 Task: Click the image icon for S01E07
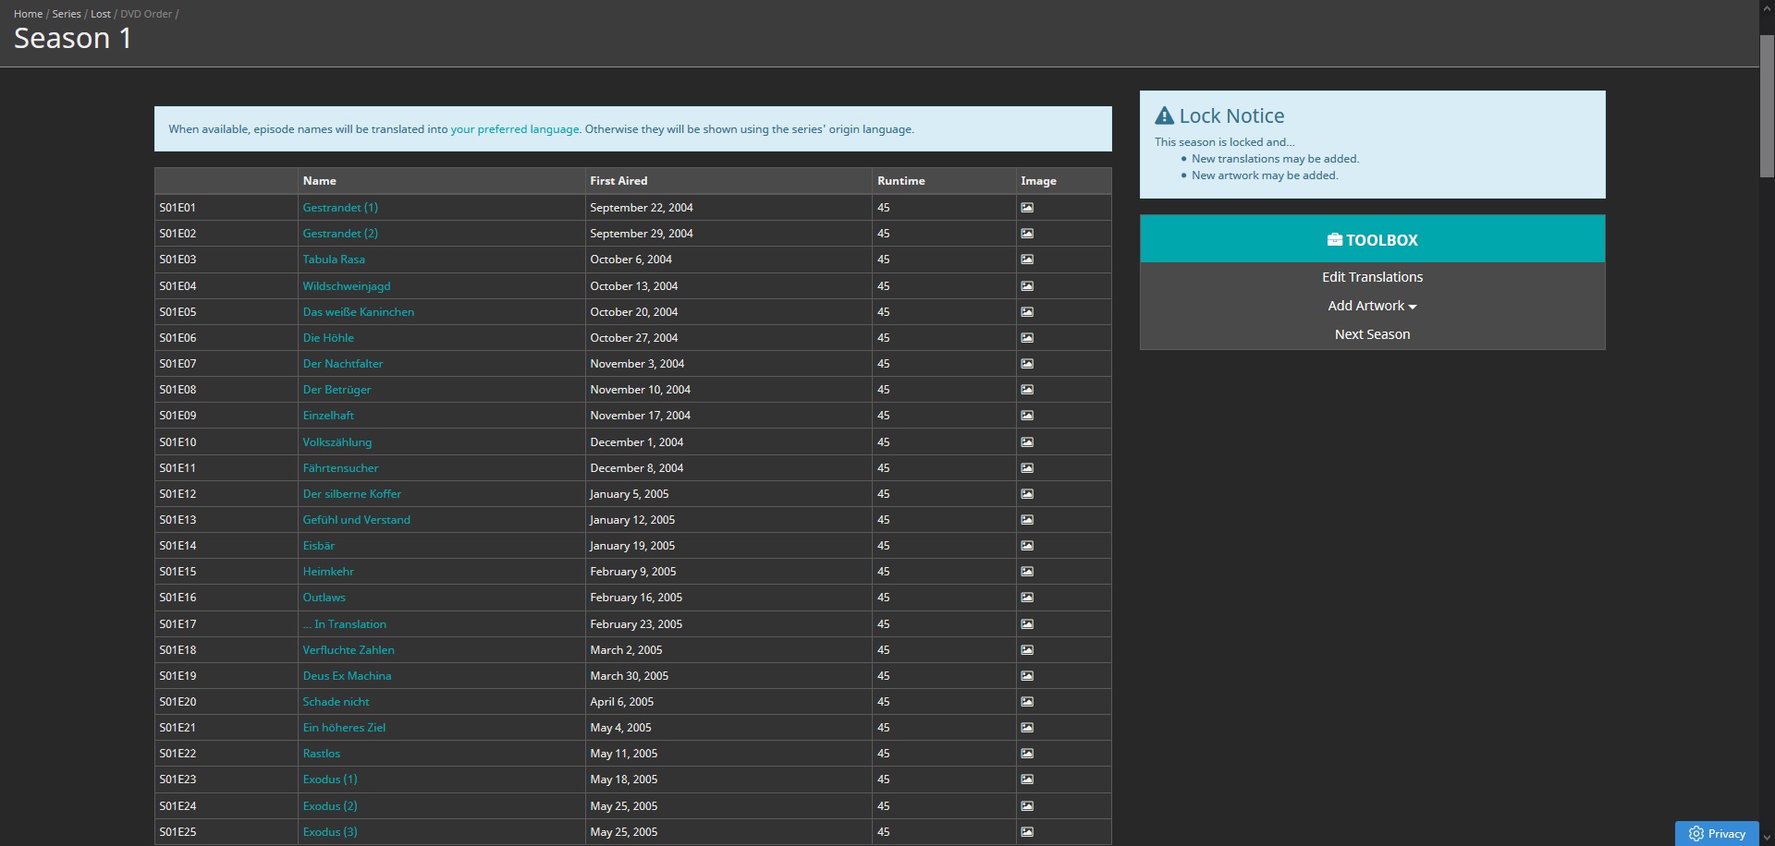1027,364
